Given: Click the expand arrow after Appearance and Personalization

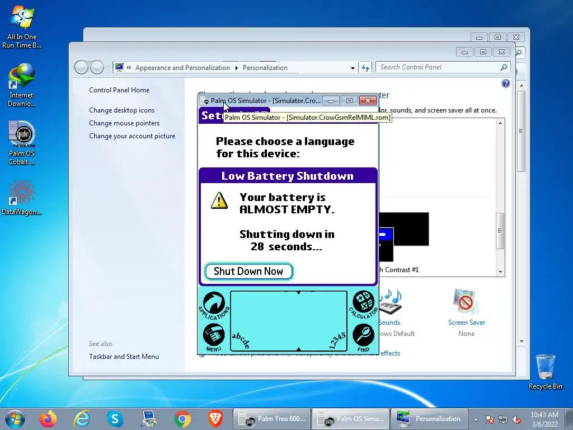Looking at the screenshot, I should [237, 68].
